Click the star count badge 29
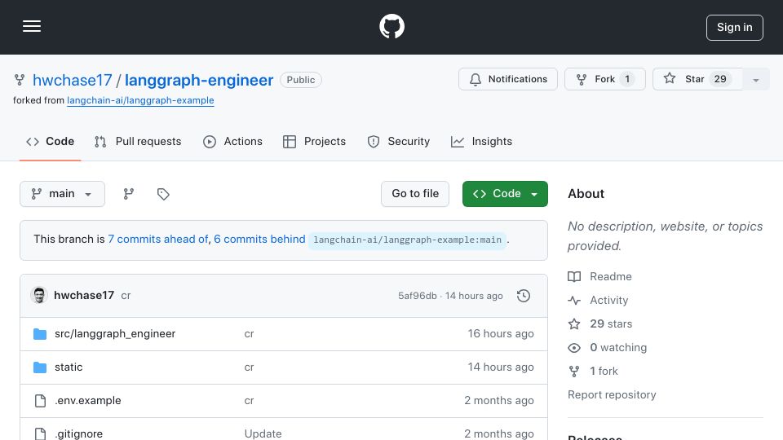The image size is (783, 440). tap(720, 79)
